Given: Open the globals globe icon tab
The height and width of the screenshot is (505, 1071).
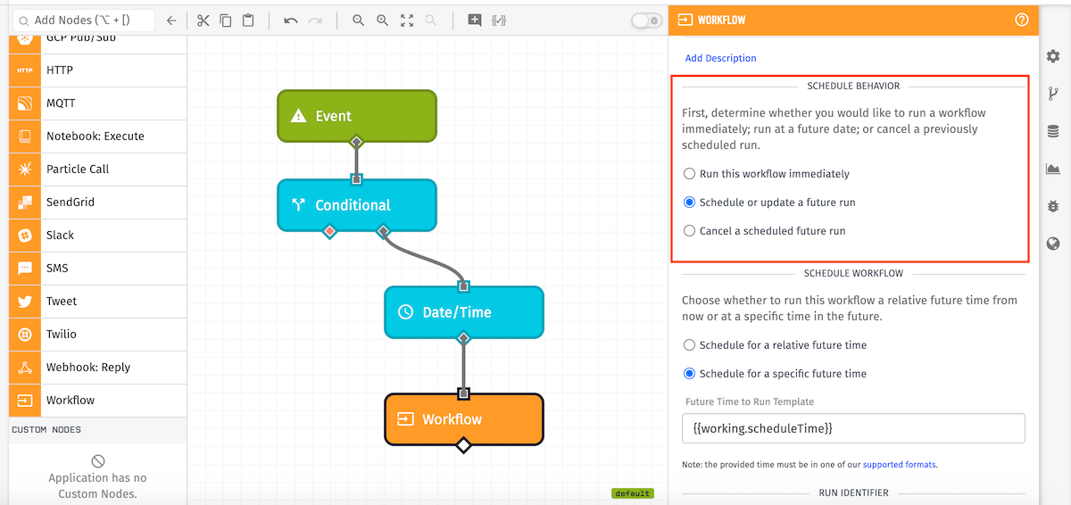Looking at the screenshot, I should click(x=1053, y=244).
